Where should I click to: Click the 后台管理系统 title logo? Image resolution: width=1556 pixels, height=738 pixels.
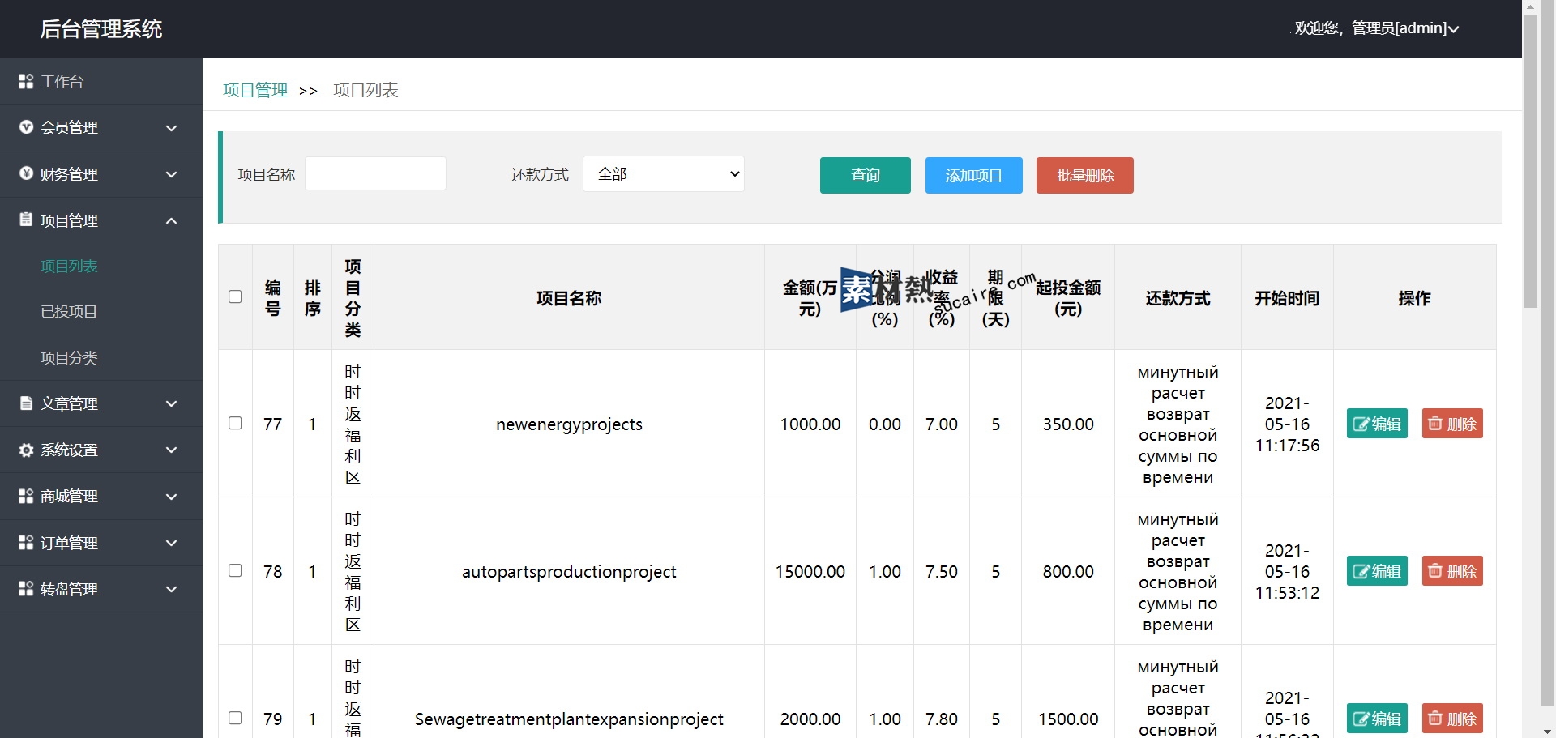[101, 29]
